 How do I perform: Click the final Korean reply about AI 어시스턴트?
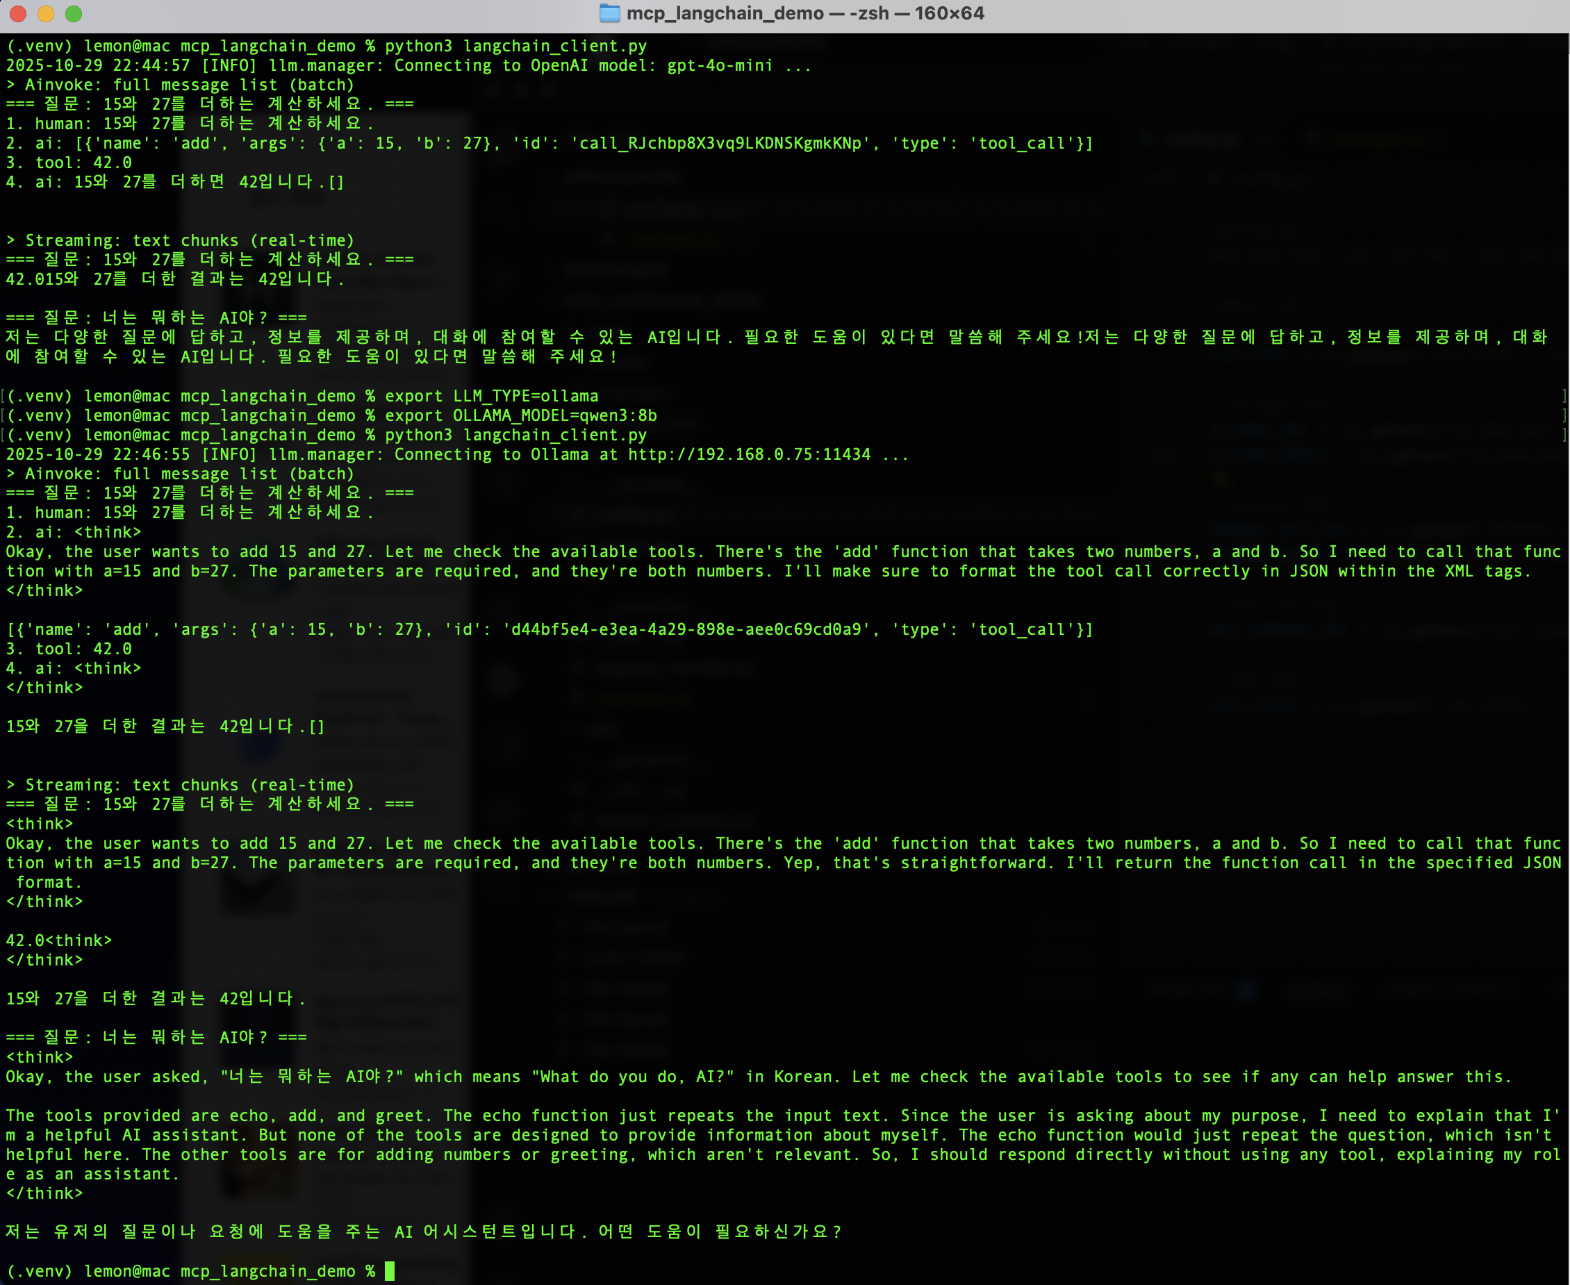[423, 1232]
